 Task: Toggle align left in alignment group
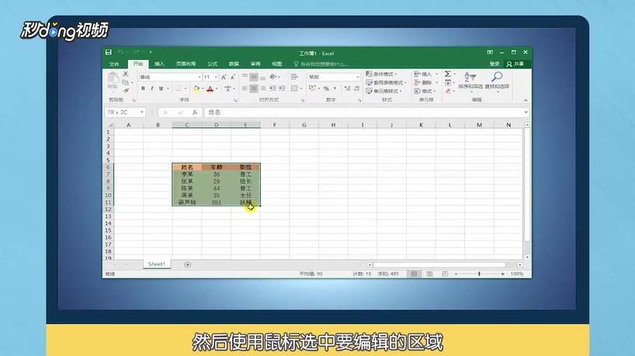pyautogui.click(x=245, y=88)
